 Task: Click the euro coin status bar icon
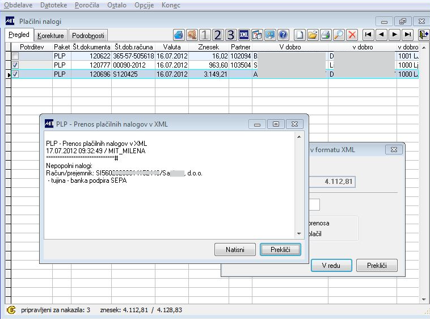click(x=11, y=310)
